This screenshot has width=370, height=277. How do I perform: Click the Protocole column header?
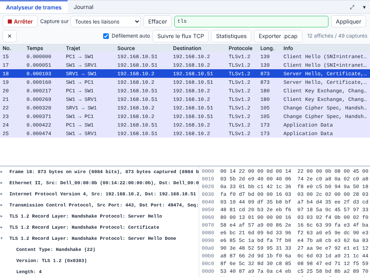(x=240, y=48)
